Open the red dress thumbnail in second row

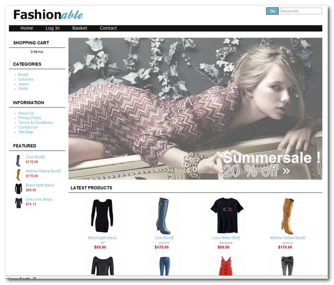(x=226, y=266)
